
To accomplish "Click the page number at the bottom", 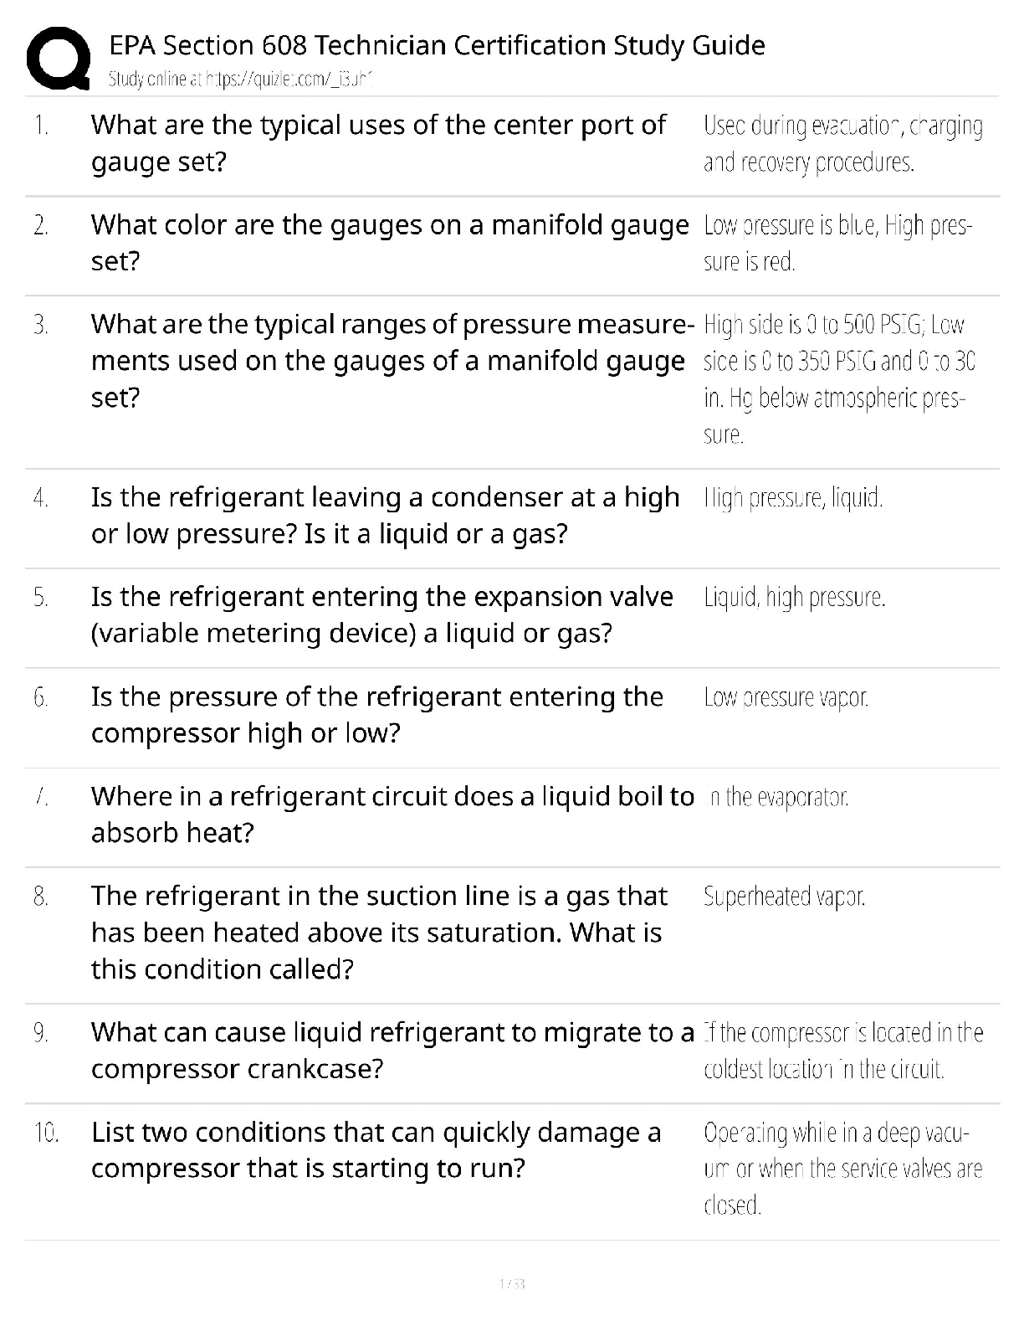I will click(511, 1283).
